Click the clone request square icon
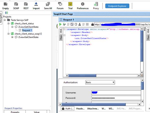Image resolution: width=150 pixels, height=113 pixels. tap(76, 24)
